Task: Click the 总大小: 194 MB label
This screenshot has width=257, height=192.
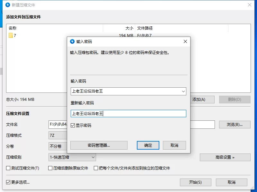Action: (x=20, y=100)
